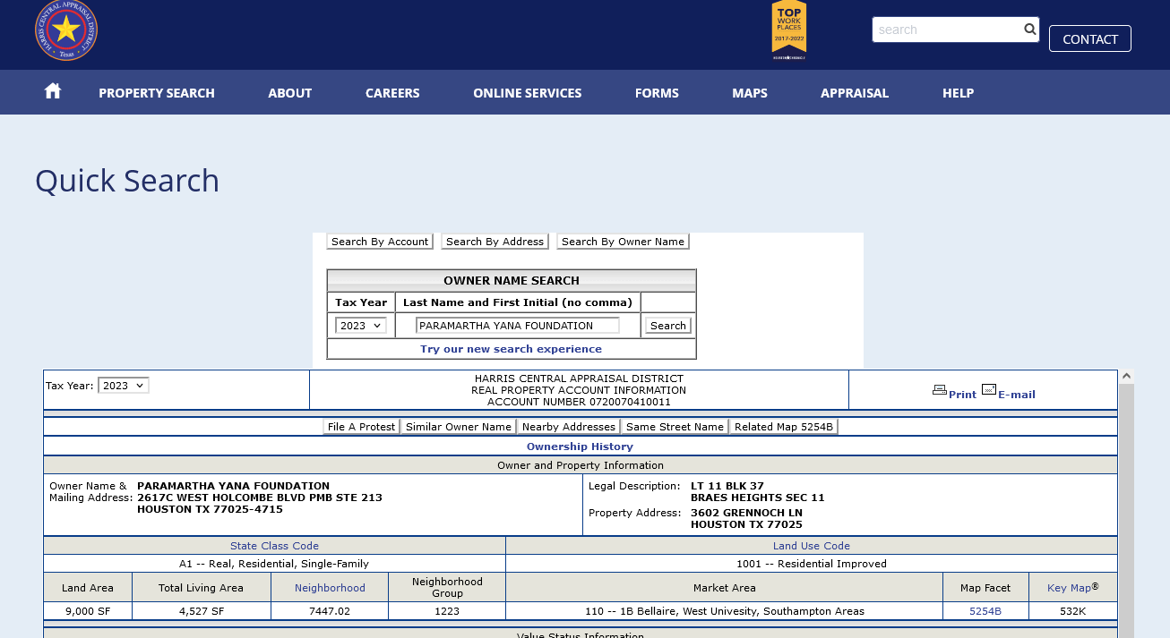The image size is (1170, 638).
Task: Open the CAREERS menu
Action: [x=392, y=93]
